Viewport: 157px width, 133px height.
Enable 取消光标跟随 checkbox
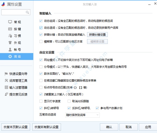[x=69, y=101]
